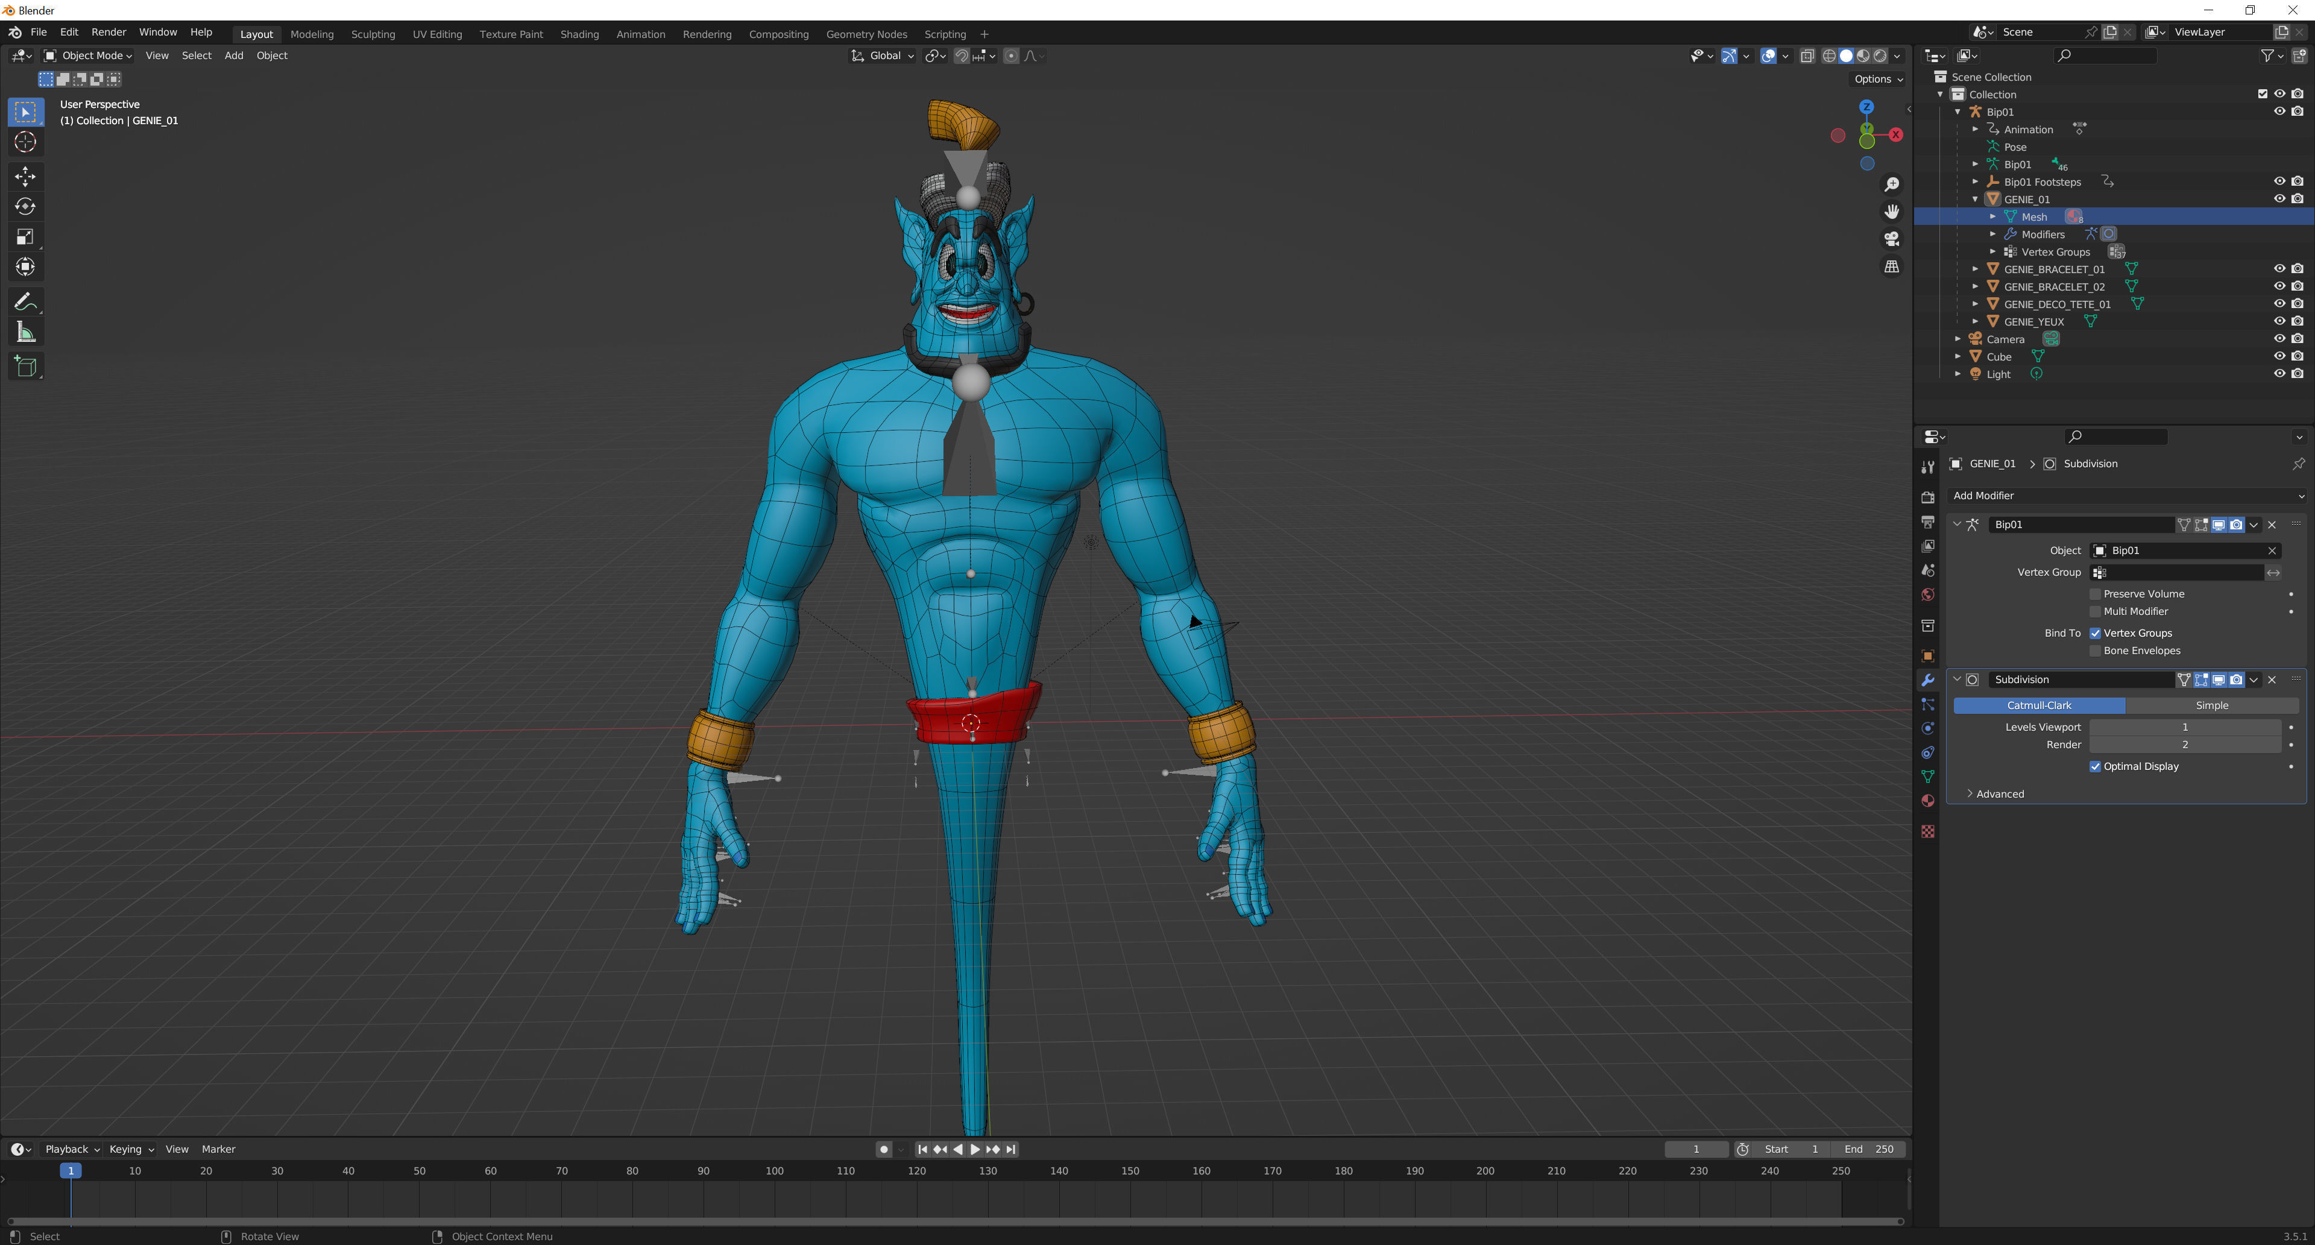Select the Annotate tool
This screenshot has width=2315, height=1245.
tap(25, 302)
